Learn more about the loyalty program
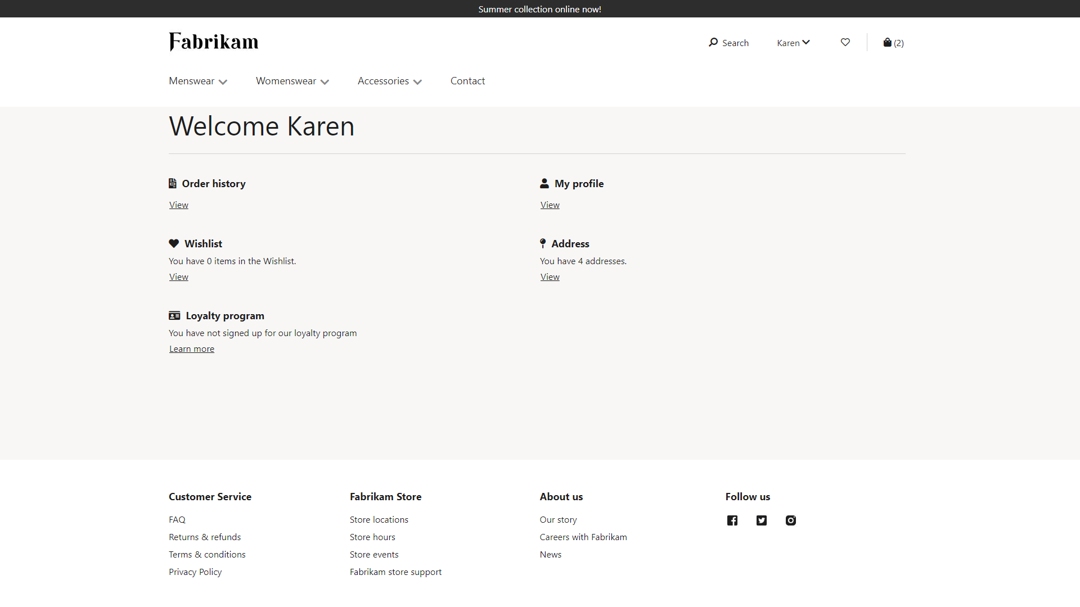The image size is (1080, 607). click(191, 348)
